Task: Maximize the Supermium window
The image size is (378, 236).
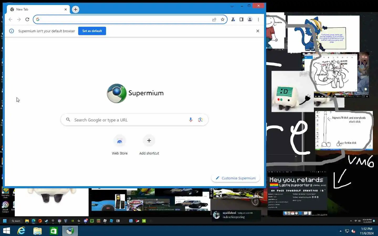Action: 249,6
